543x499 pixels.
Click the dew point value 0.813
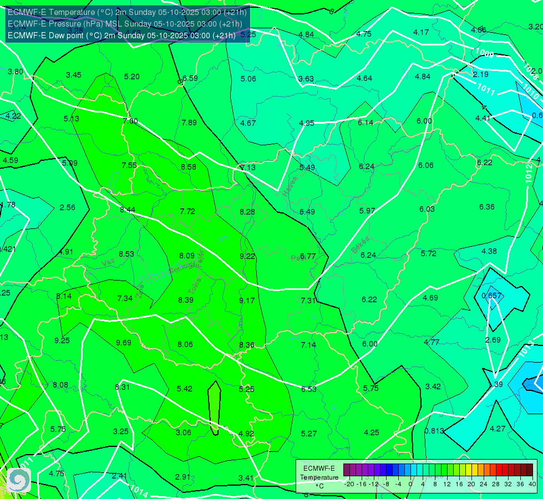coord(434,431)
